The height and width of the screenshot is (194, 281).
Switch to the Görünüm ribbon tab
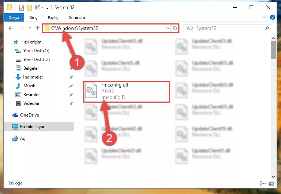coord(76,18)
